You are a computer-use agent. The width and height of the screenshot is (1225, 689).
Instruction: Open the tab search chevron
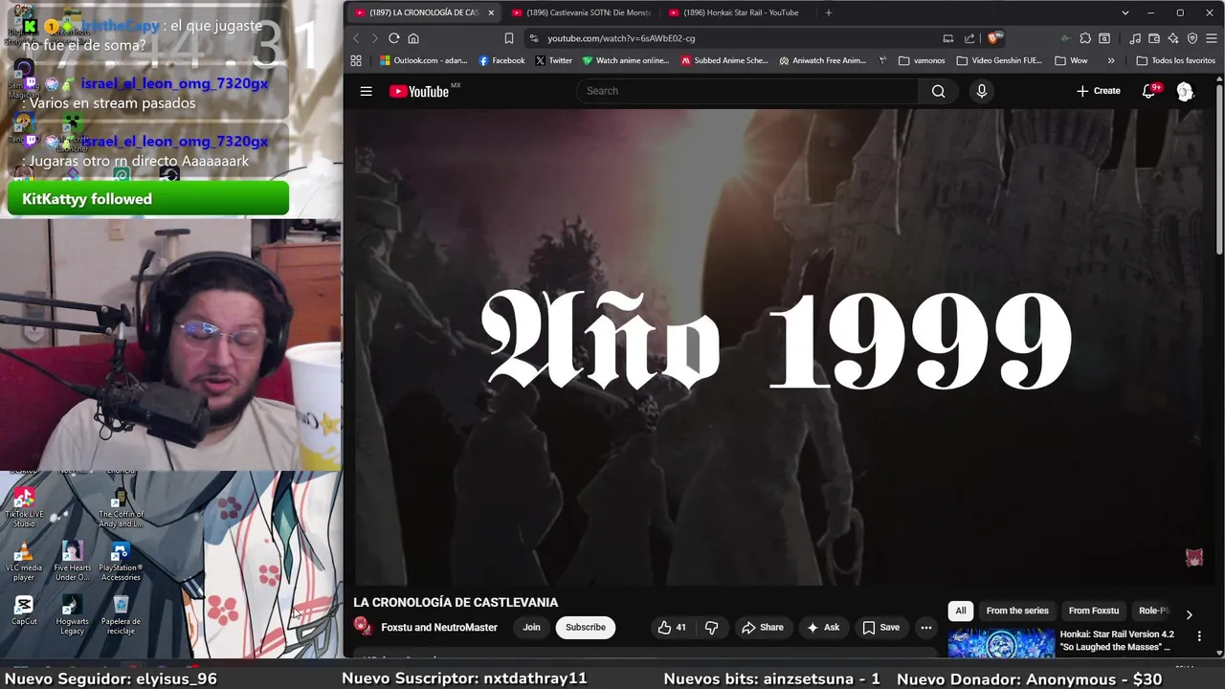(1125, 12)
